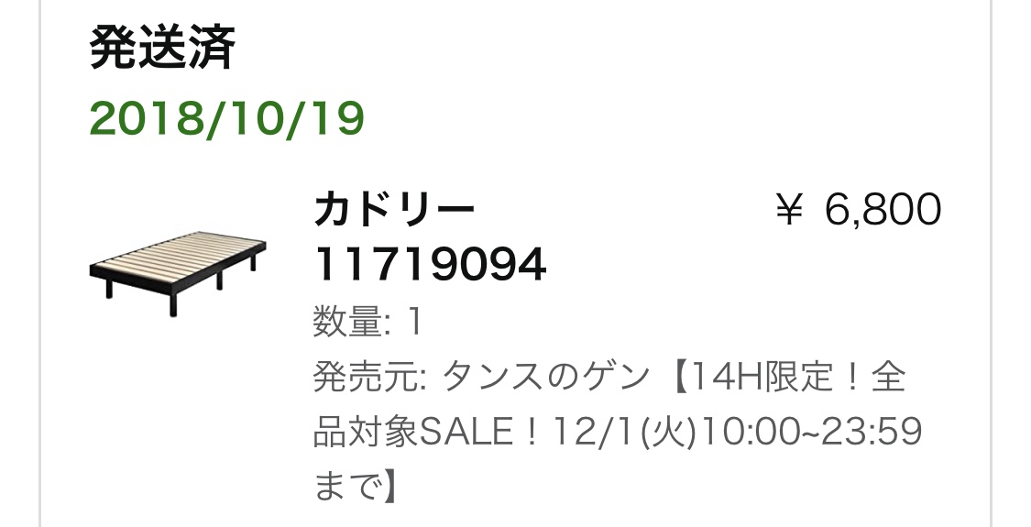Click the まで】 closing line

tap(355, 488)
